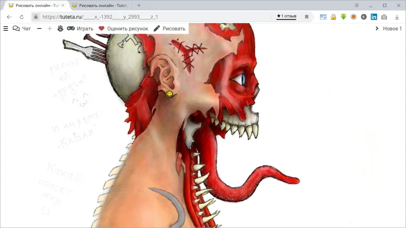406x228 pixels.
Task: Open the Чат chat panel
Action: [x=22, y=28]
